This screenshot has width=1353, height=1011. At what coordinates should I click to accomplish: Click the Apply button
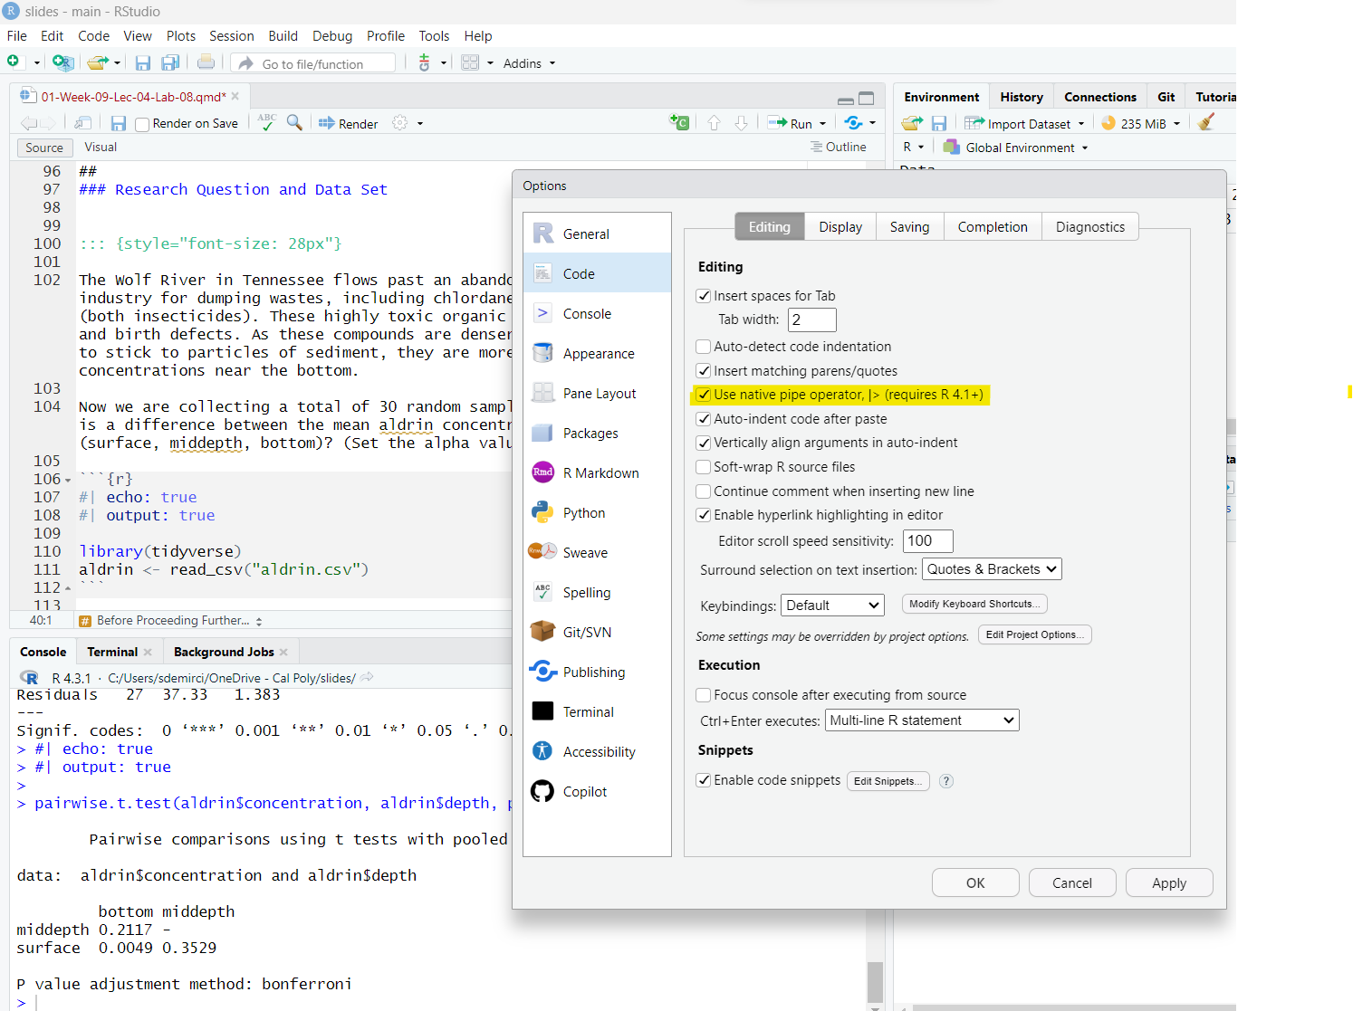pyautogui.click(x=1168, y=883)
